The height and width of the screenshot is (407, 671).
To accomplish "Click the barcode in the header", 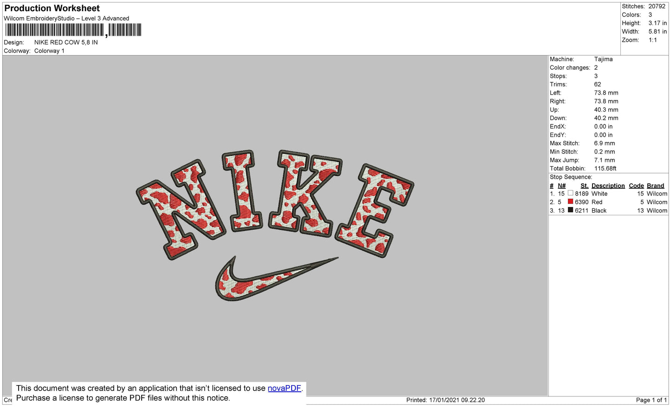I will coord(73,30).
